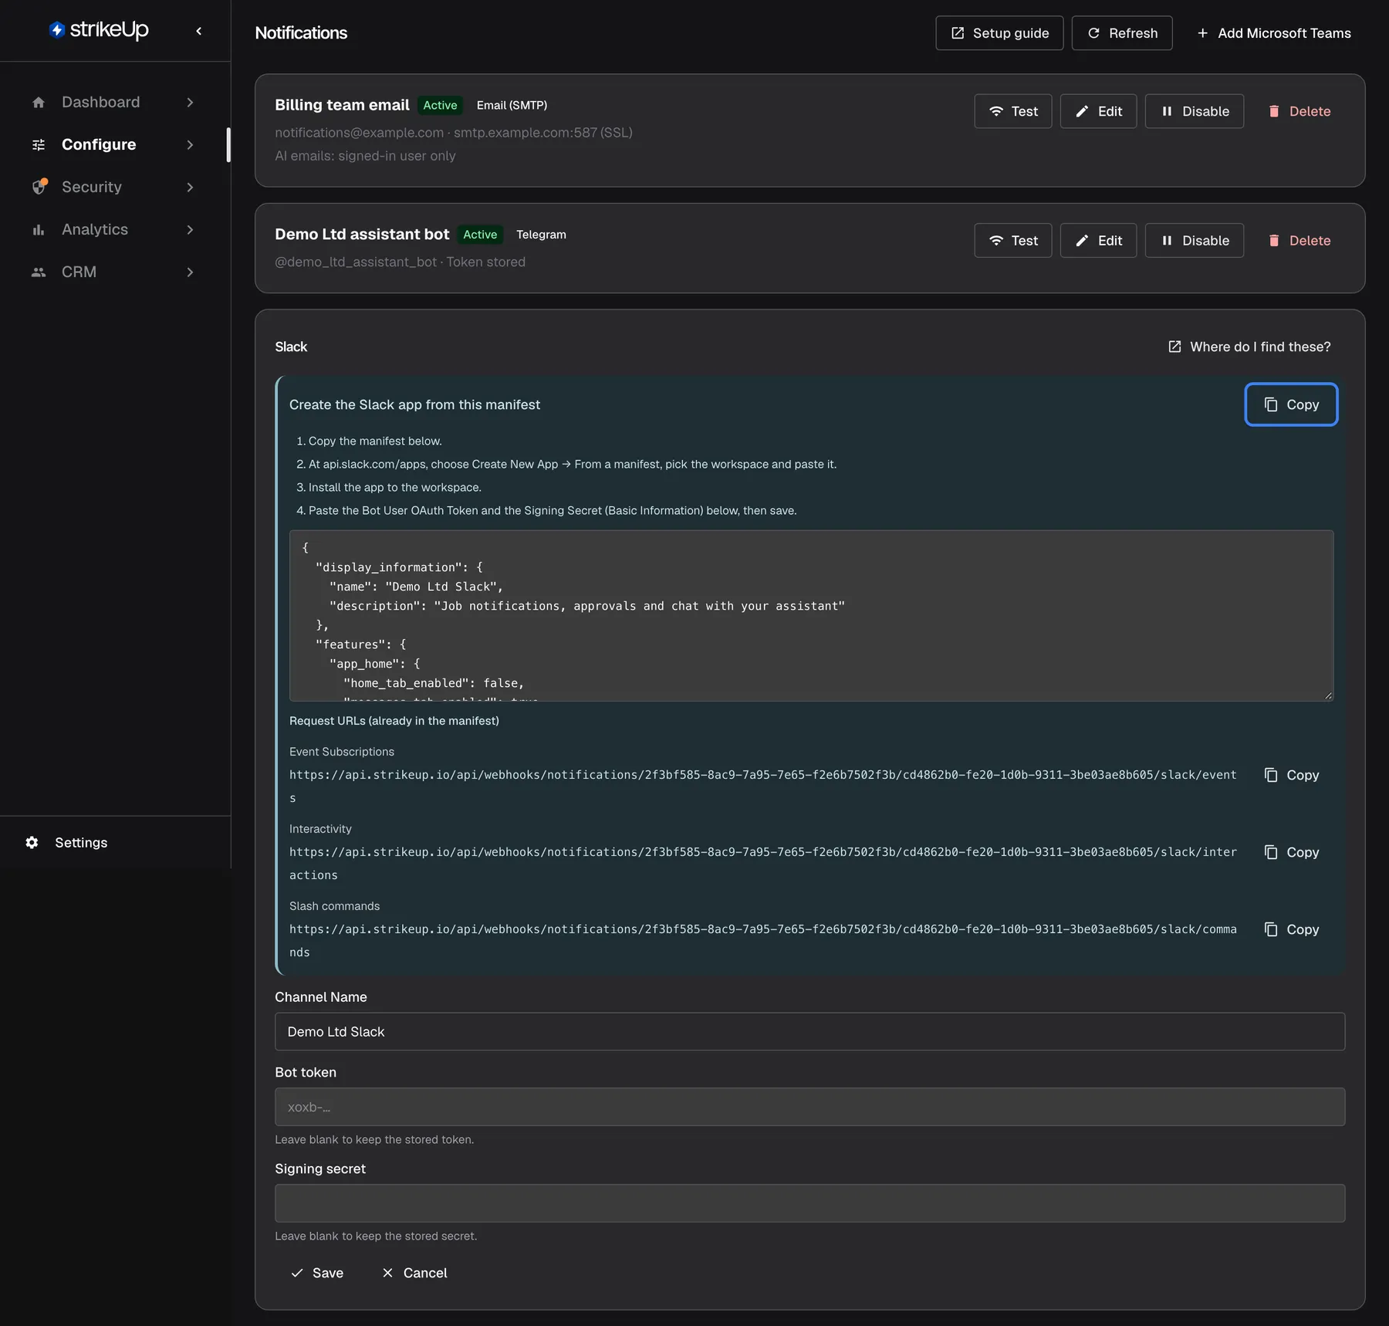Image resolution: width=1389 pixels, height=1326 pixels.
Task: Copy the Interactivity URL
Action: click(x=1291, y=852)
